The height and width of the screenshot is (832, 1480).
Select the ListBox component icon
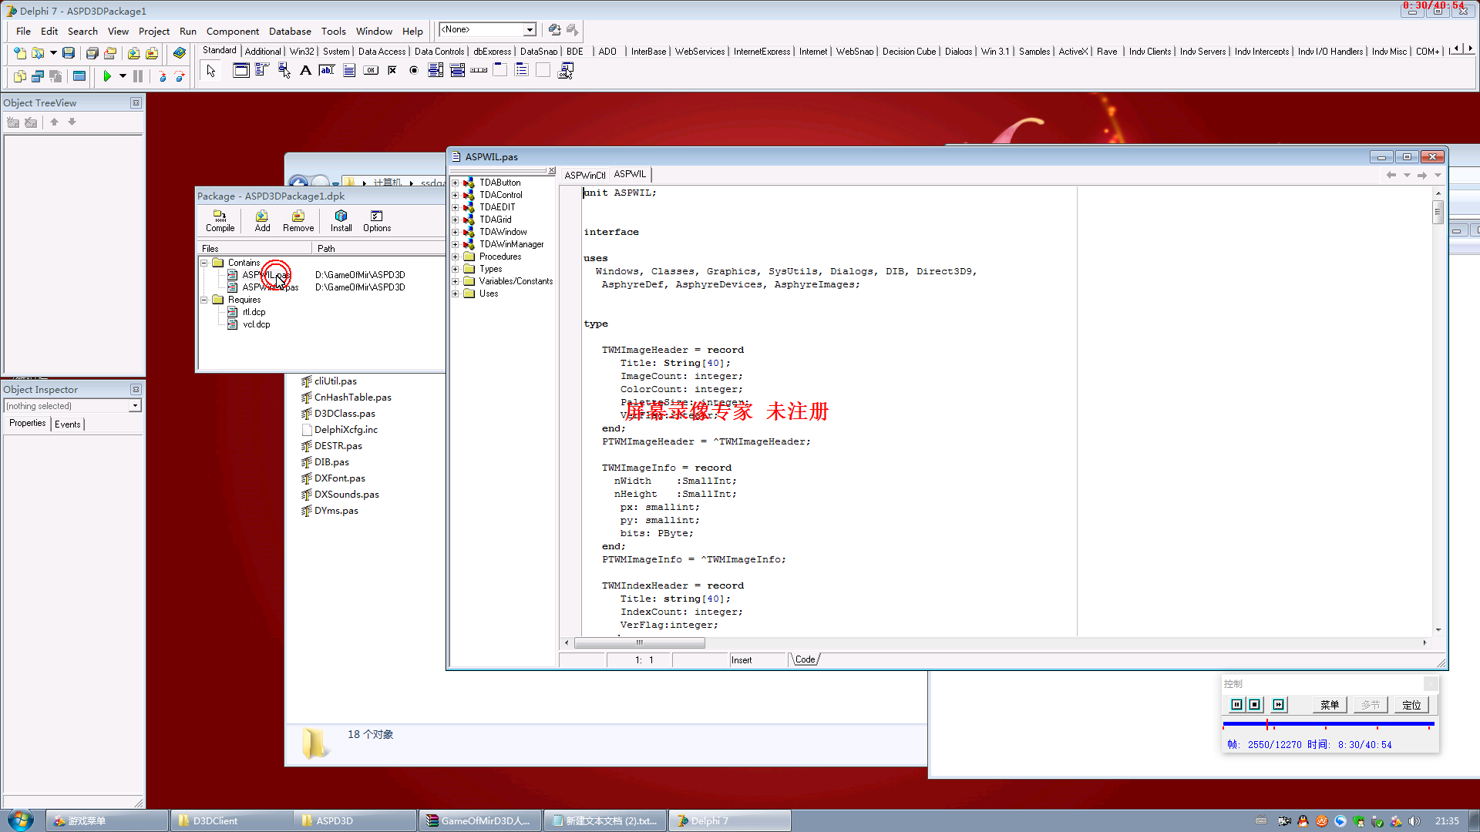point(435,70)
